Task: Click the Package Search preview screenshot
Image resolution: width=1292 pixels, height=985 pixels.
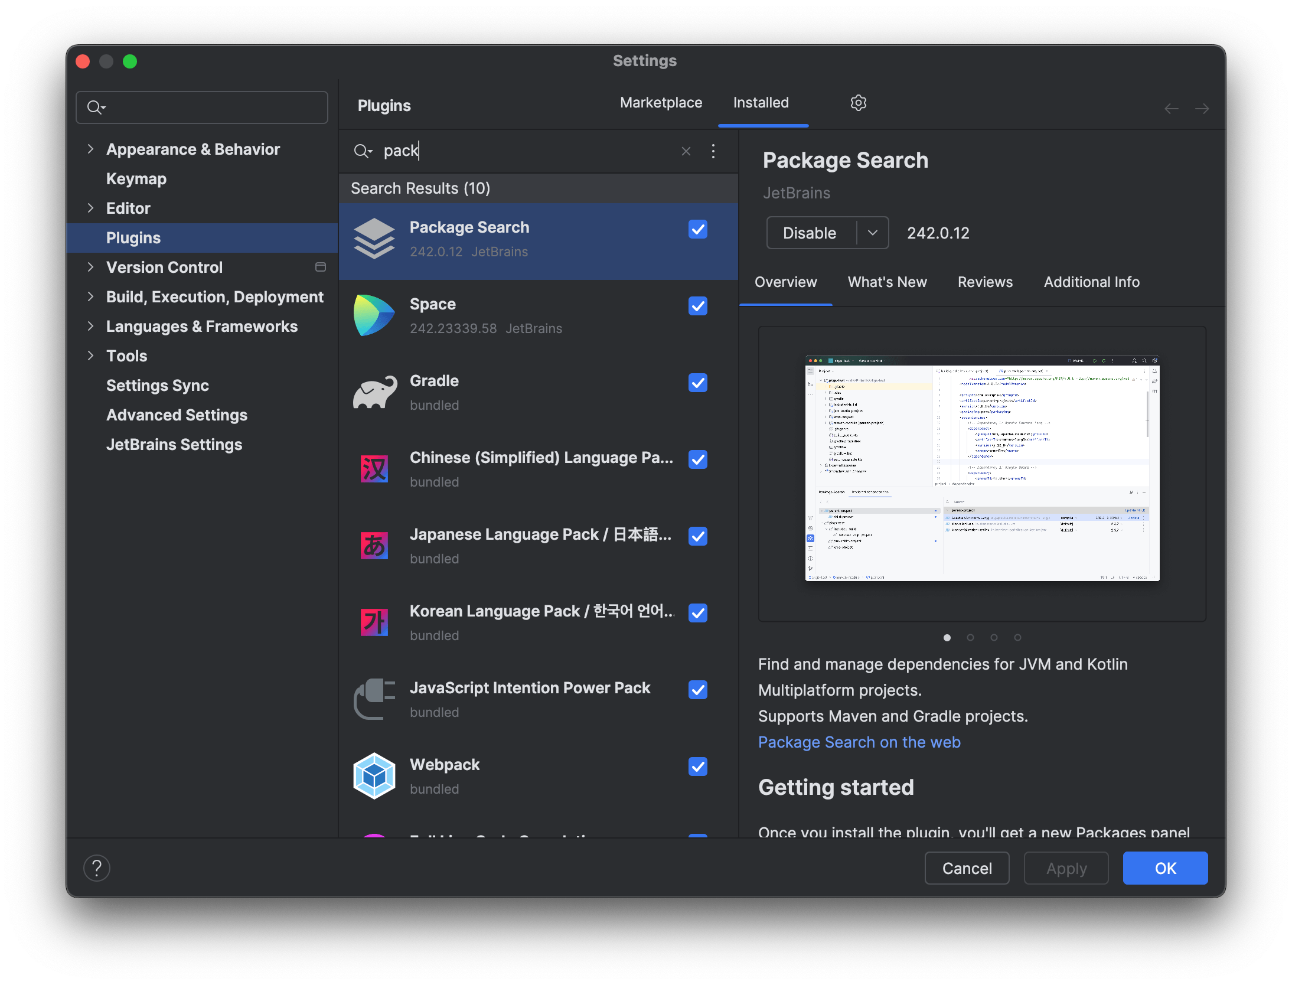Action: [981, 468]
